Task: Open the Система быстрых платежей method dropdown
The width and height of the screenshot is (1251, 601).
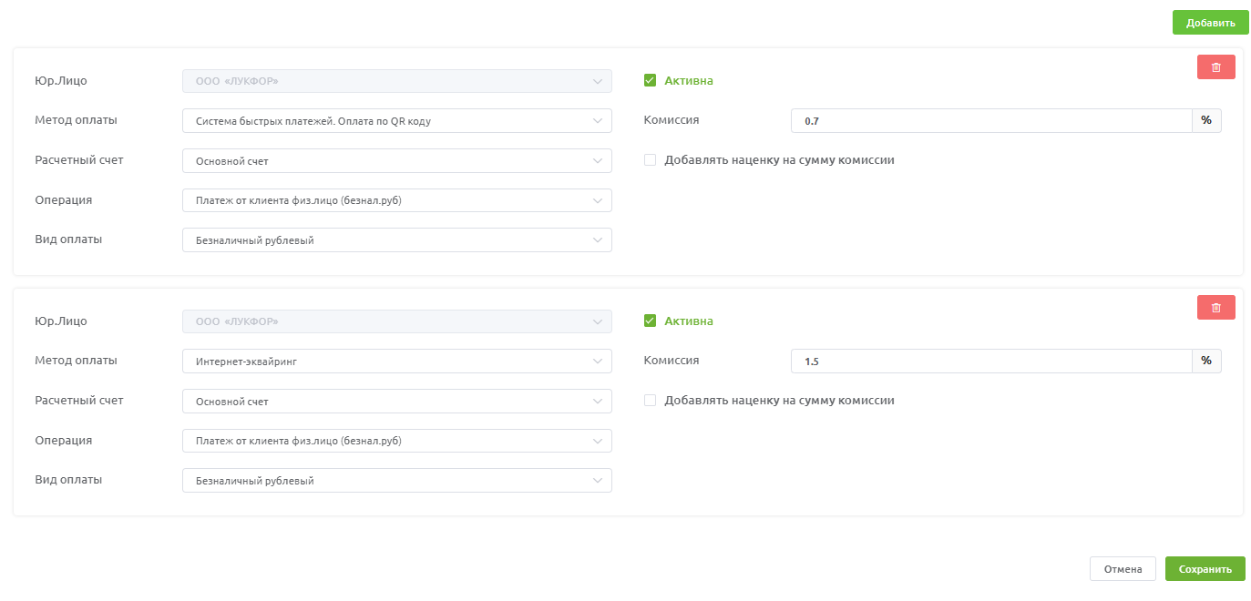Action: (396, 121)
